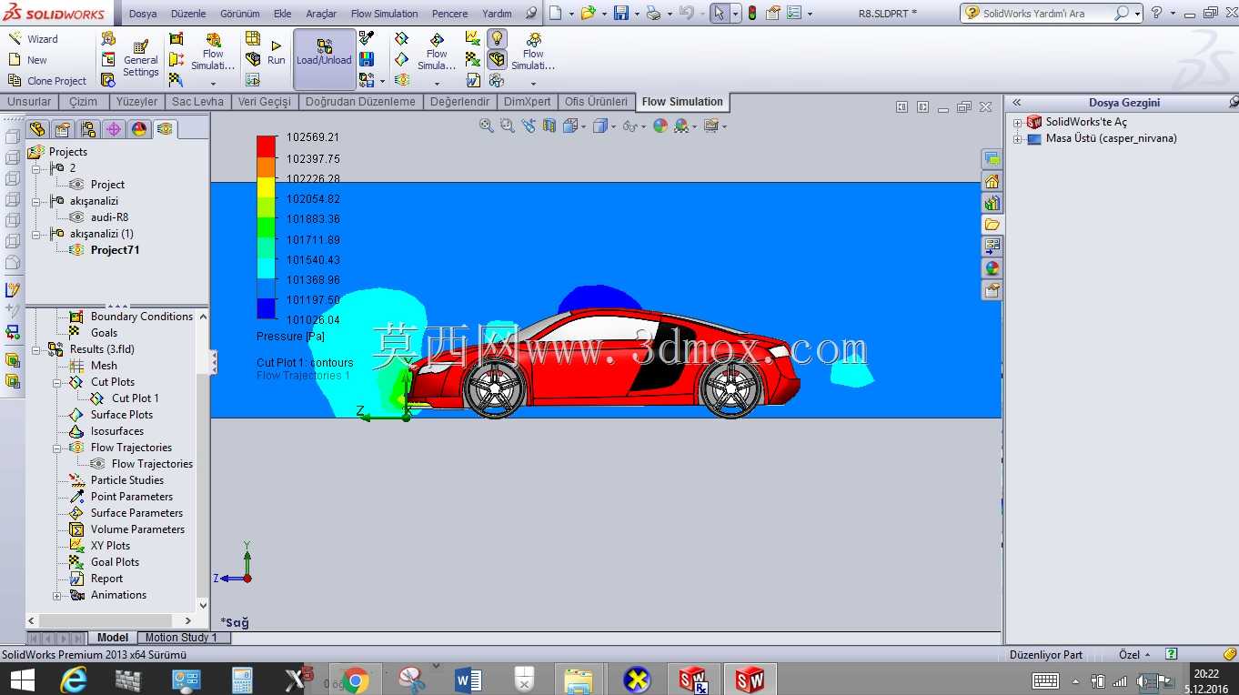This screenshot has height=695, width=1239.
Task: Expand Masa Üstü (casper_nirvana) node
Action: coord(1018,139)
